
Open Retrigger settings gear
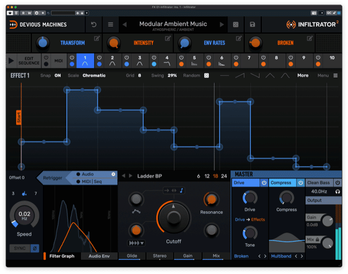113,174
